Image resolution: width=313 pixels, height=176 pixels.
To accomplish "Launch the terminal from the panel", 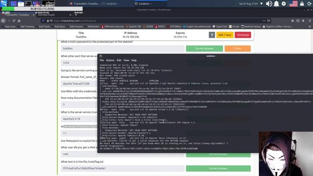I will pos(28,3).
